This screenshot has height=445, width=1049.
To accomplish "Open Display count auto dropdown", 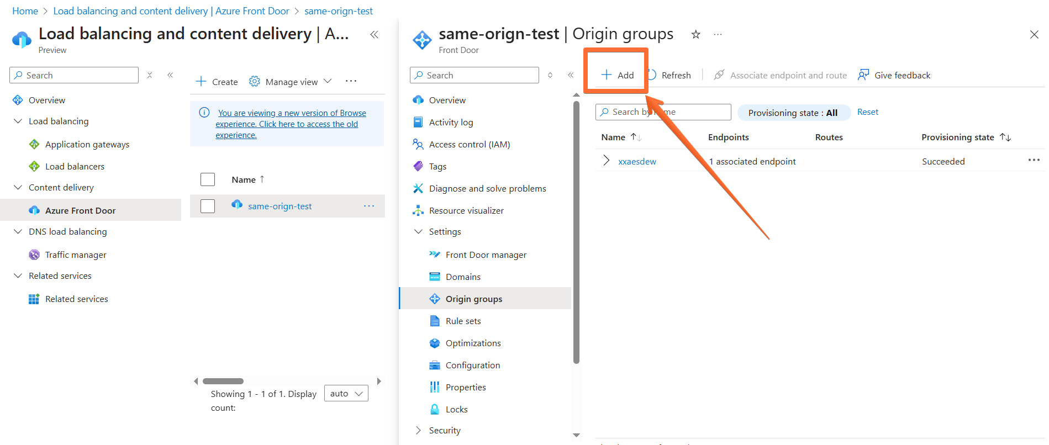I will 346,394.
